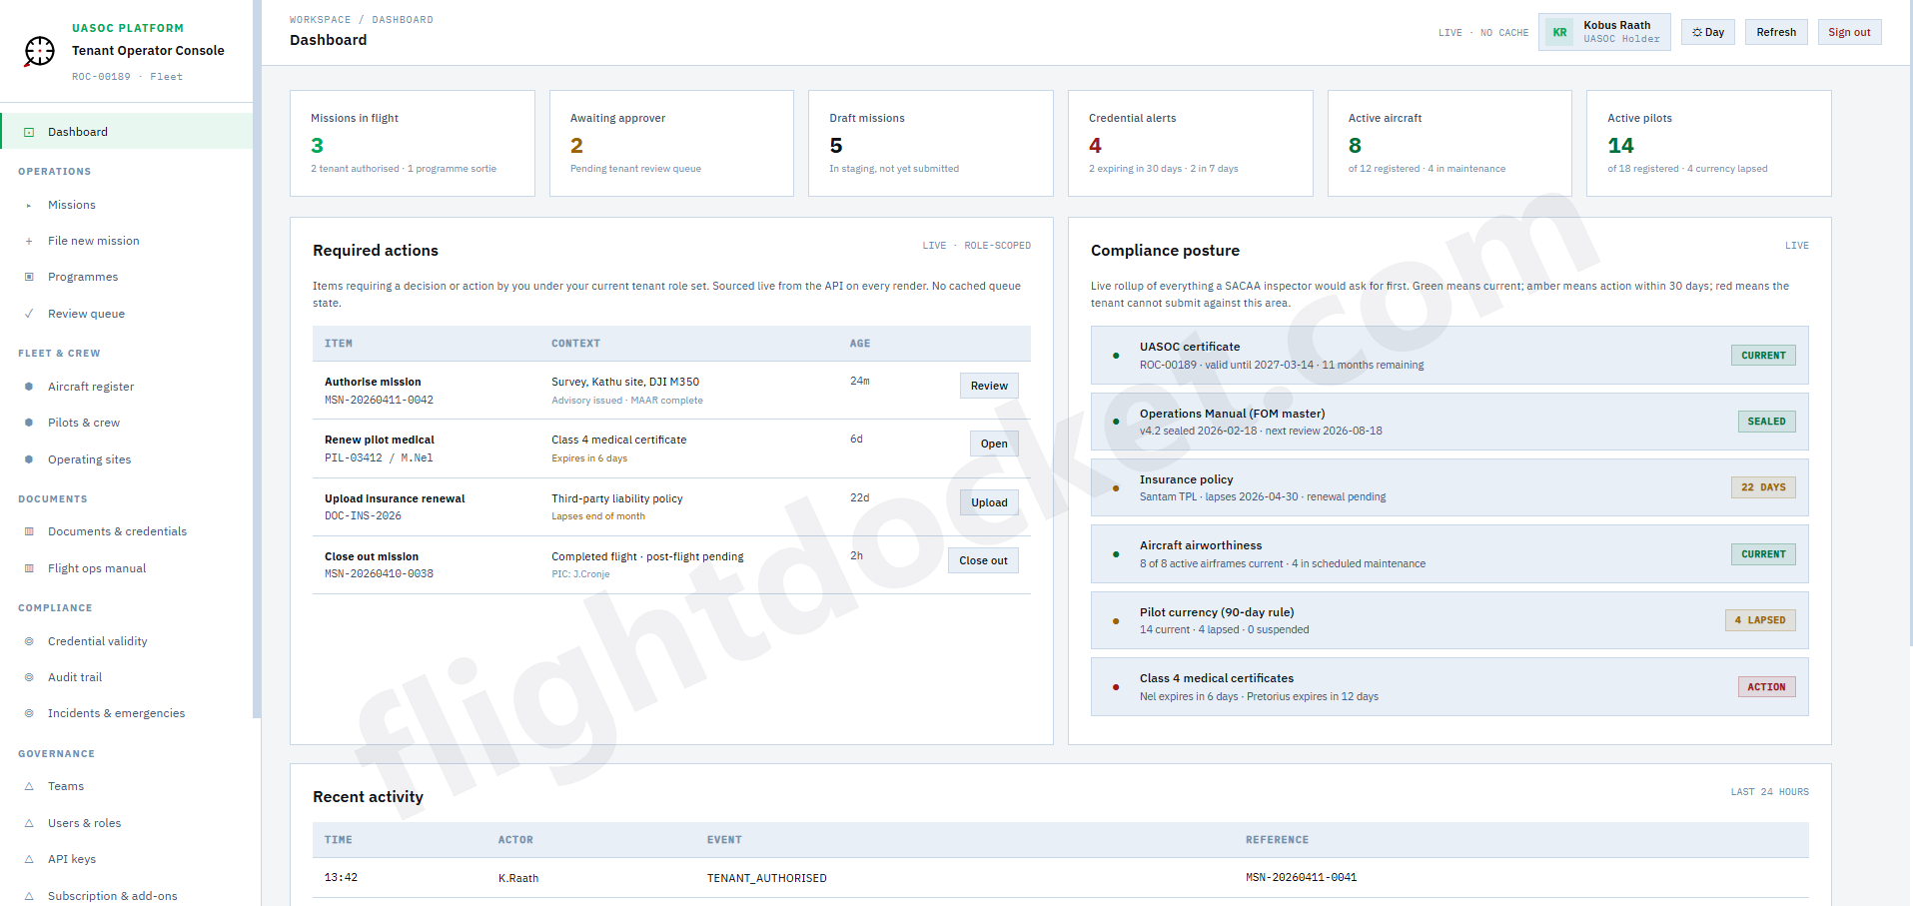Click the Review queue checkmark icon

pyautogui.click(x=29, y=313)
